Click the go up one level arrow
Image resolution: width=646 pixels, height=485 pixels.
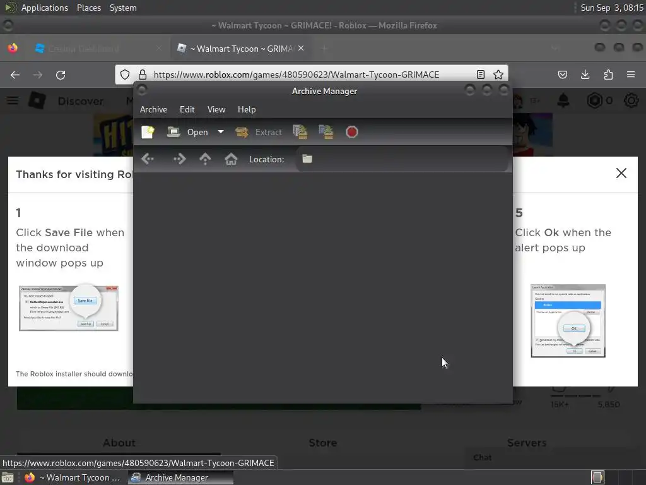tap(205, 159)
